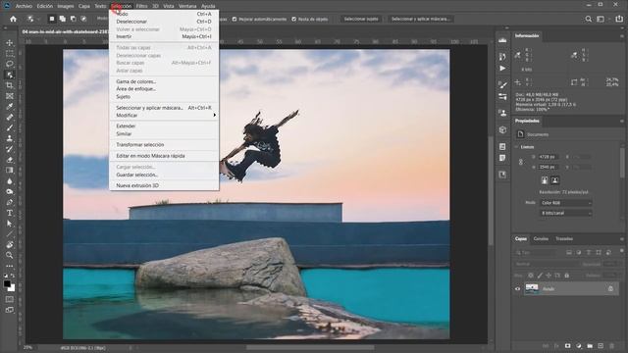Create new adjustment layer icon

(x=579, y=346)
